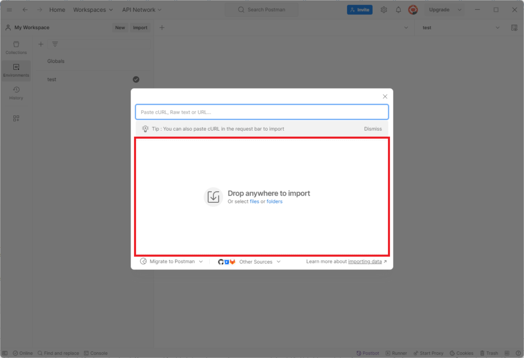This screenshot has height=358, width=524.
Task: Click the Upgrade button
Action: (439, 10)
